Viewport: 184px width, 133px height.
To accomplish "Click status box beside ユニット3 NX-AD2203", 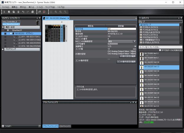I will tap(5, 43).
